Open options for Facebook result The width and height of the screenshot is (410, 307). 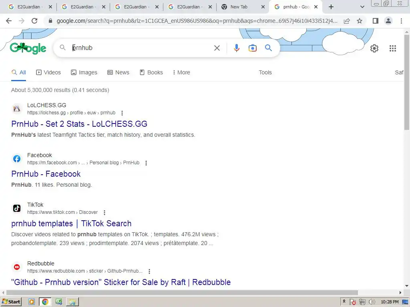pos(146,163)
